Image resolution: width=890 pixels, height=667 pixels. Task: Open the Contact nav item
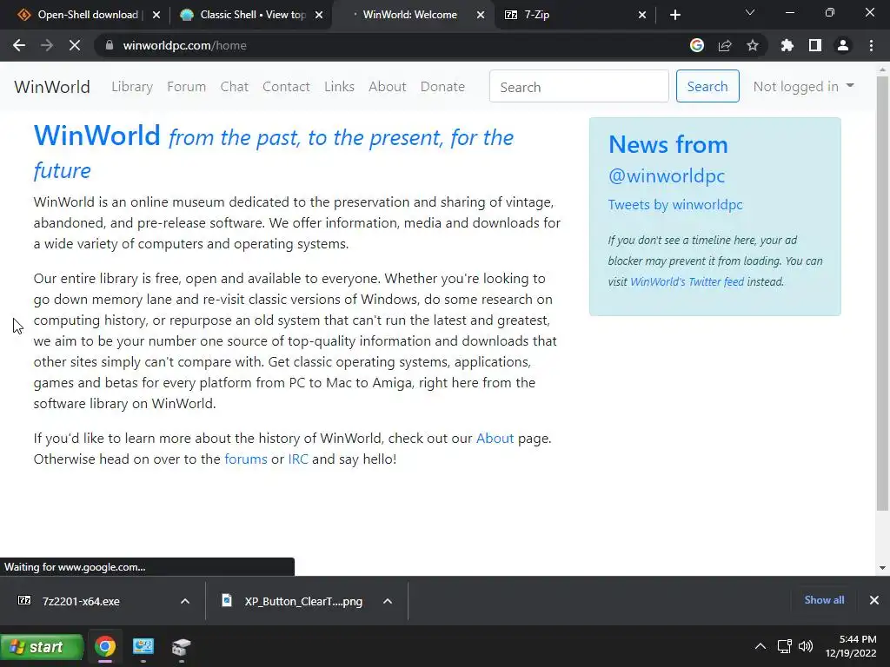point(286,86)
